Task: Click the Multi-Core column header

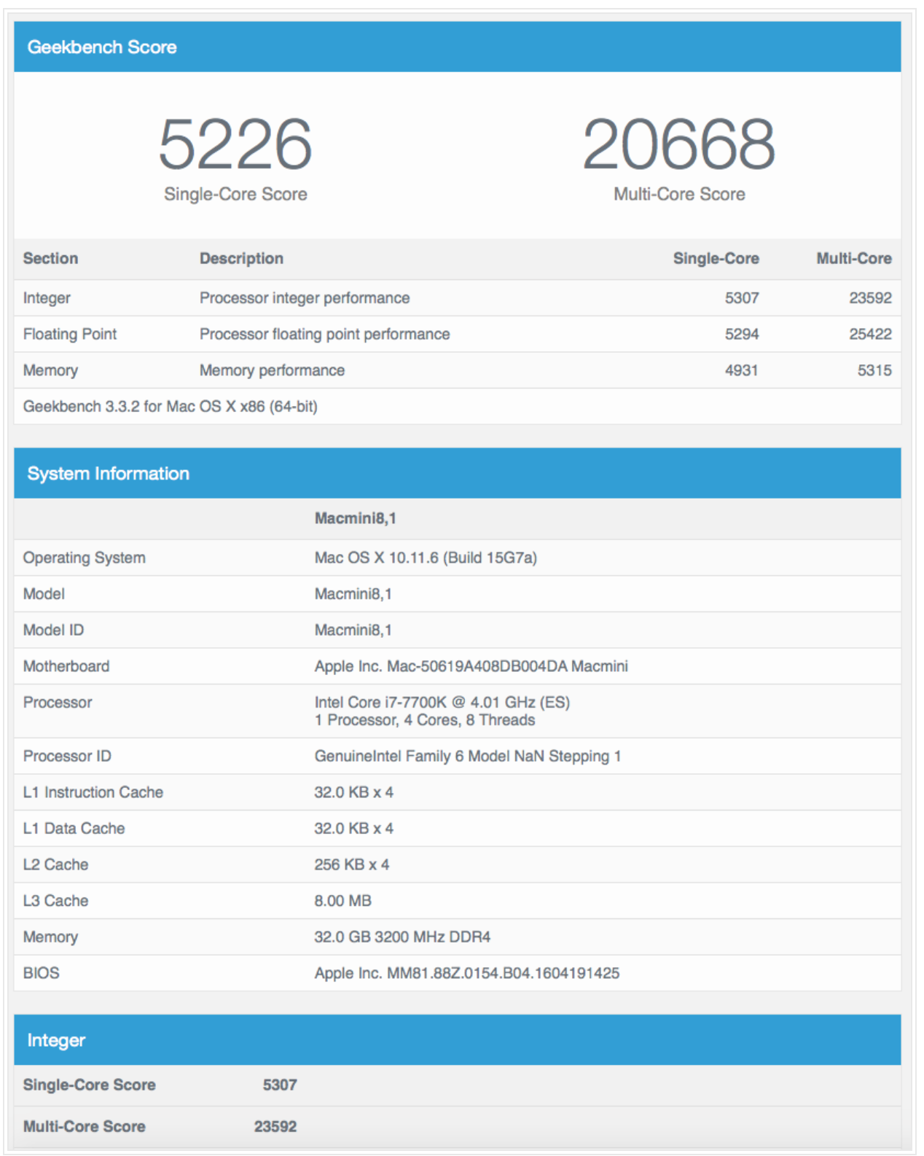Action: [x=853, y=258]
